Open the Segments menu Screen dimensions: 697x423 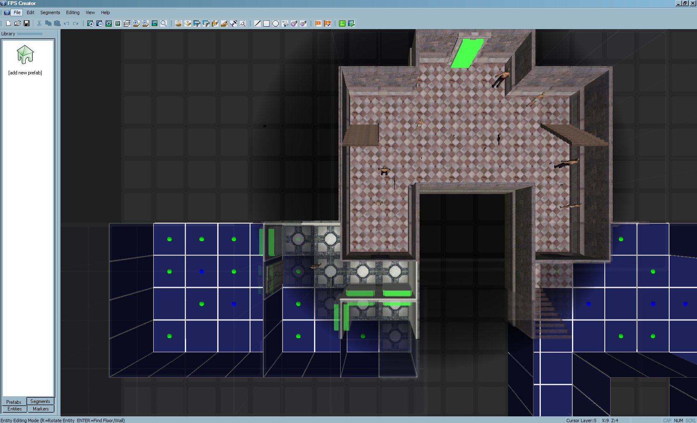[50, 12]
